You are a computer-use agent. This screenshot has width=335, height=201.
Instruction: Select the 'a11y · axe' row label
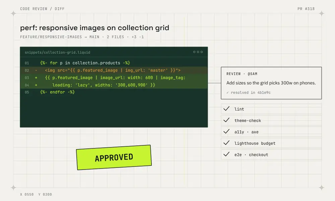pyautogui.click(x=246, y=132)
